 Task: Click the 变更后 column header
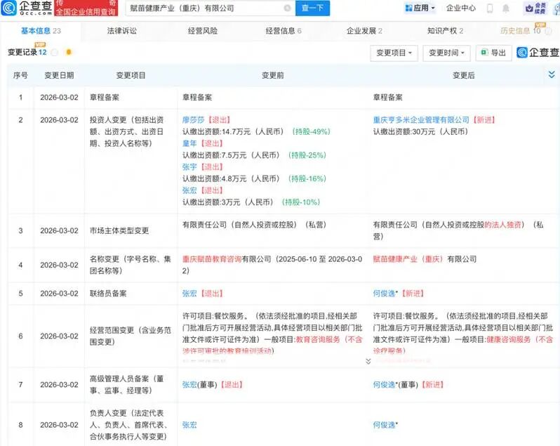click(x=464, y=75)
